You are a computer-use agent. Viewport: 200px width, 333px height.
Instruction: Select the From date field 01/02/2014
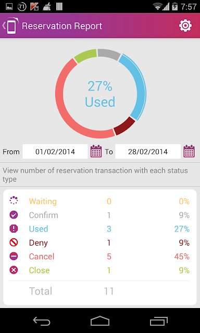(55, 151)
